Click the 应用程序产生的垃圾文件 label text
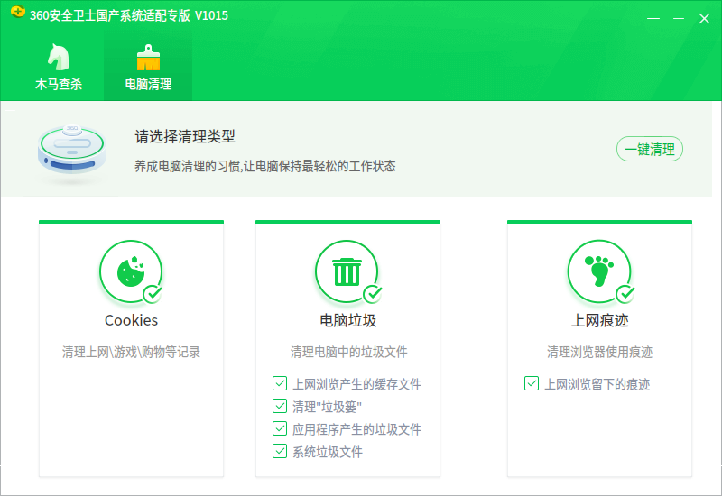 click(x=356, y=429)
